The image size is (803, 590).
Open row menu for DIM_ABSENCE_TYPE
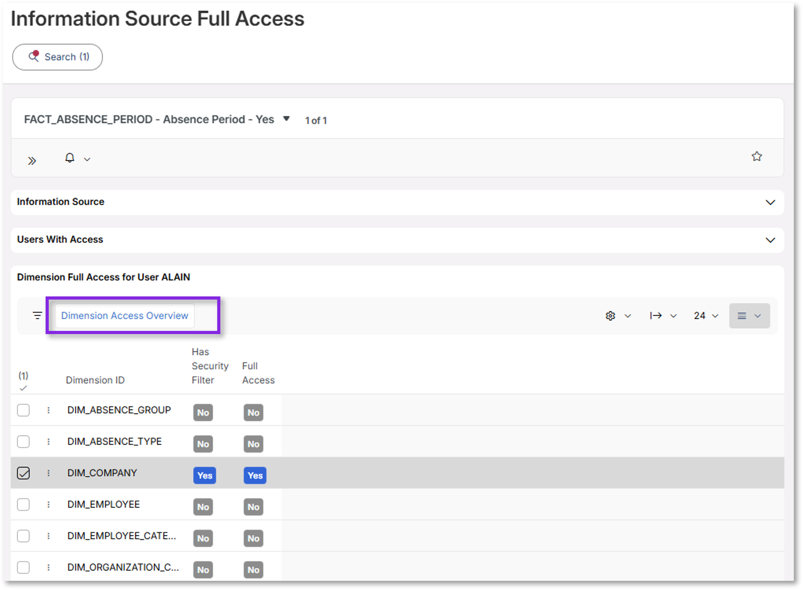click(x=48, y=441)
